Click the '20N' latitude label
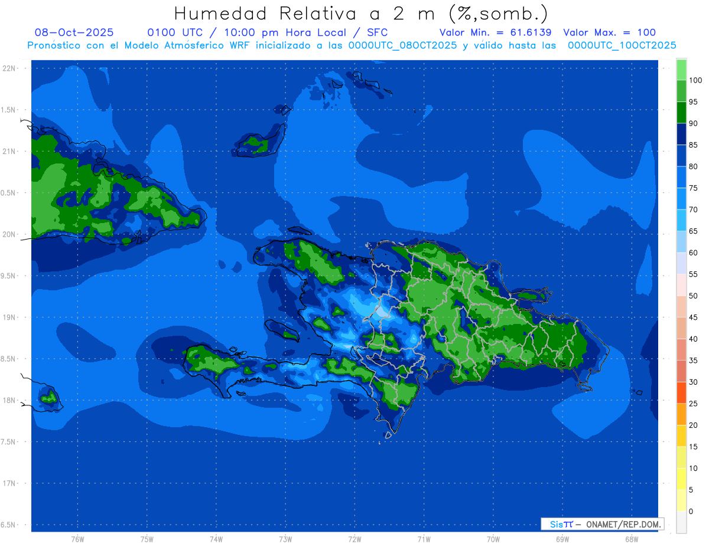This screenshot has width=709, height=547. (x=9, y=234)
